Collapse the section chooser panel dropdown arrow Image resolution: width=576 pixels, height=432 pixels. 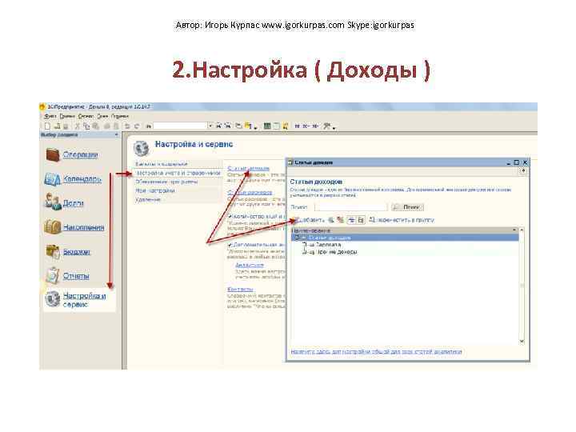point(117,135)
